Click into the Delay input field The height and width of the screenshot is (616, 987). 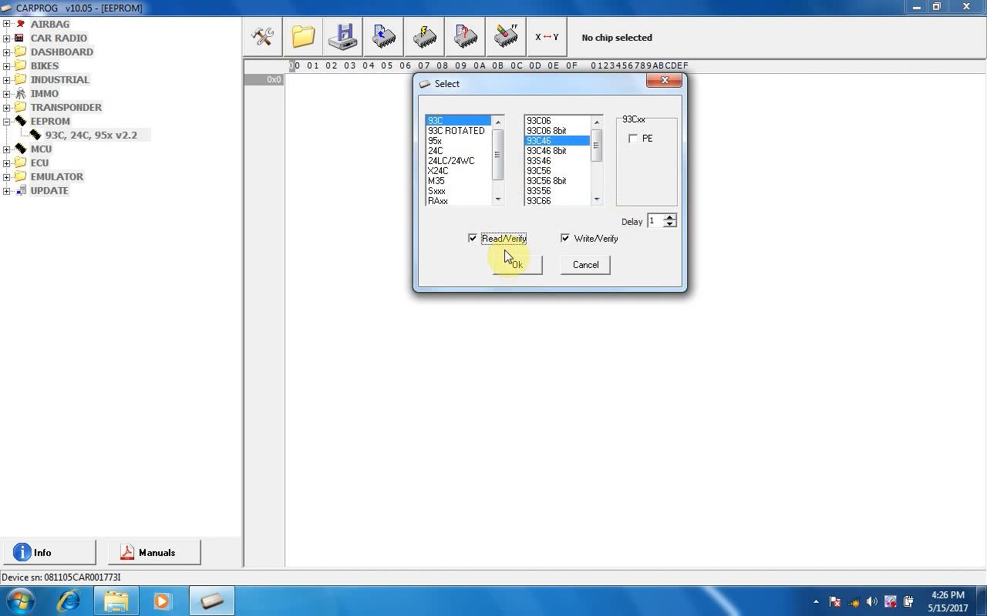(x=655, y=221)
